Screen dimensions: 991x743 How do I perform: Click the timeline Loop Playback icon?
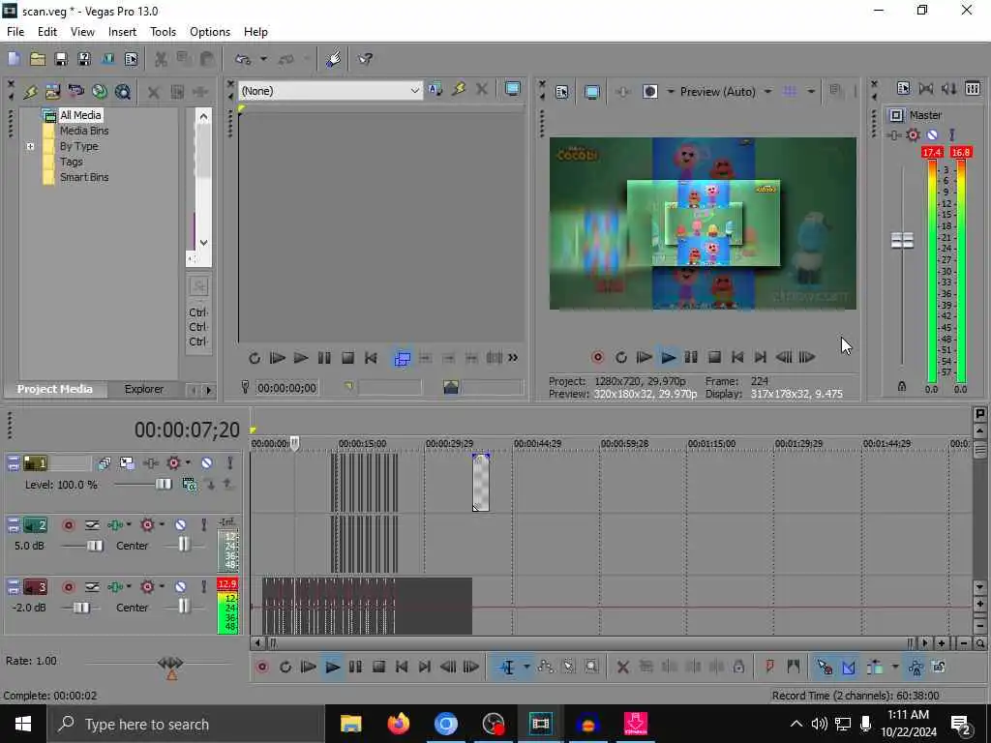coord(285,668)
